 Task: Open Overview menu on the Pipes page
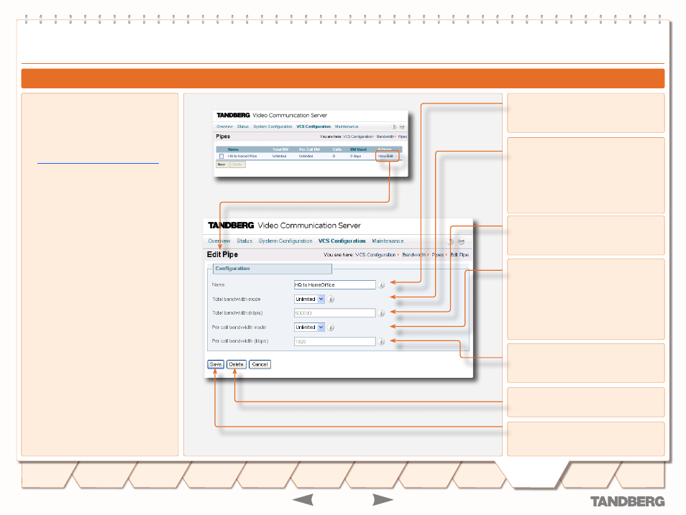(224, 127)
